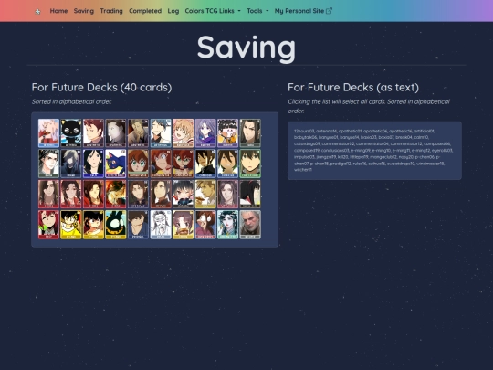The width and height of the screenshot is (493, 370).
Task: Click the rules16 sketch-style old man card
Action: pyautogui.click(x=161, y=225)
